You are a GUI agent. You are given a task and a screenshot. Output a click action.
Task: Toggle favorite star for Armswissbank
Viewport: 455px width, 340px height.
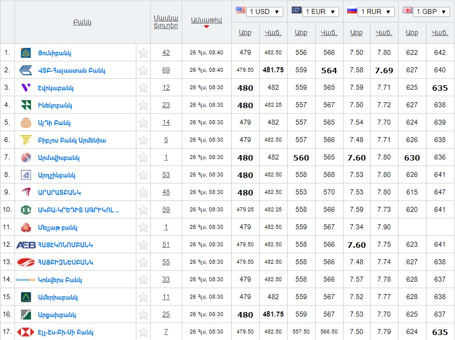[x=143, y=158]
